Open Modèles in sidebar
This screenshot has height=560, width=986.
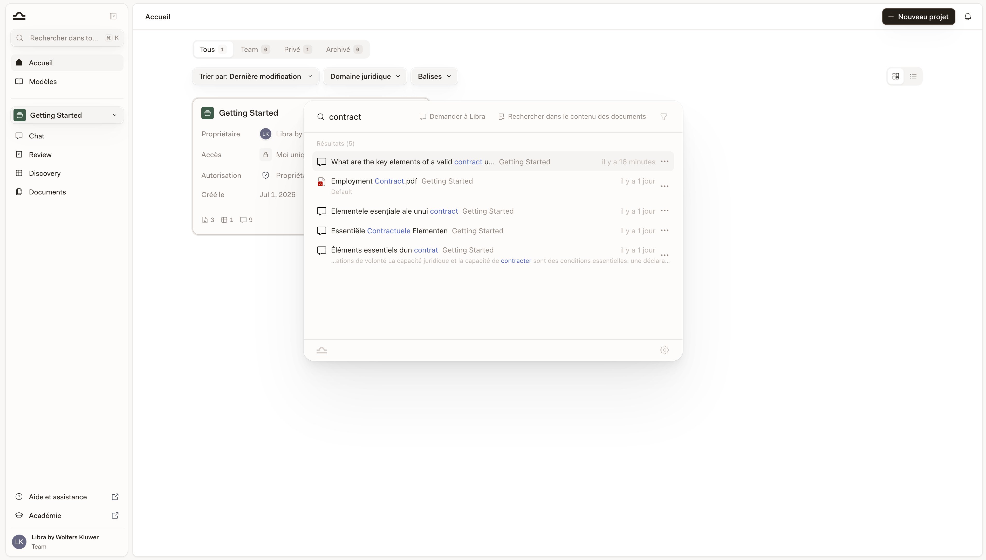pyautogui.click(x=67, y=82)
